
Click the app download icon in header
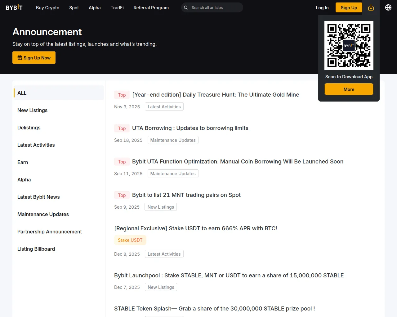tap(371, 7)
